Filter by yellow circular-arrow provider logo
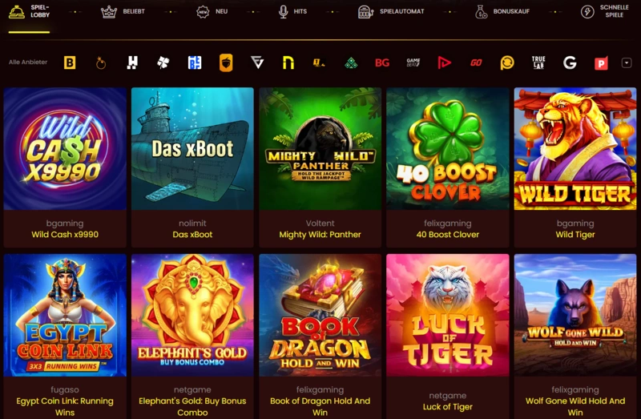 (x=507, y=63)
